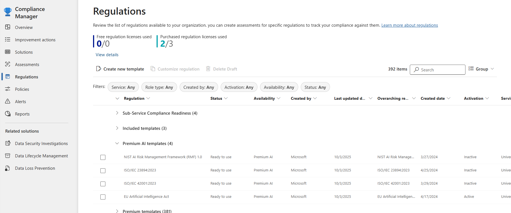This screenshot has width=511, height=213.
Task: Open Reports in the sidebar
Action: [x=22, y=114]
